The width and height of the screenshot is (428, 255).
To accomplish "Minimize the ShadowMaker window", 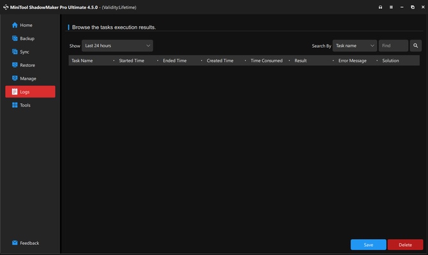I will (x=402, y=7).
